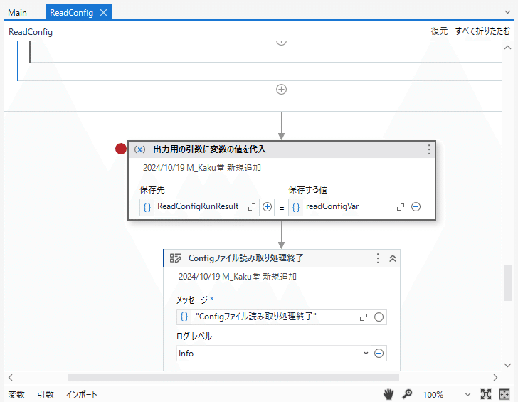Click the braces icon in 保存する値 field
518x402 pixels.
click(x=296, y=207)
